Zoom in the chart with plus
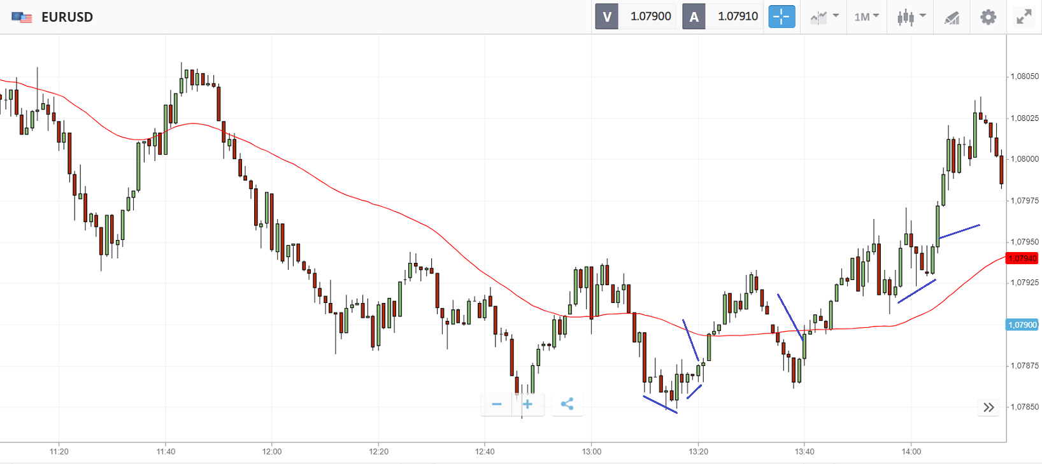 (527, 404)
